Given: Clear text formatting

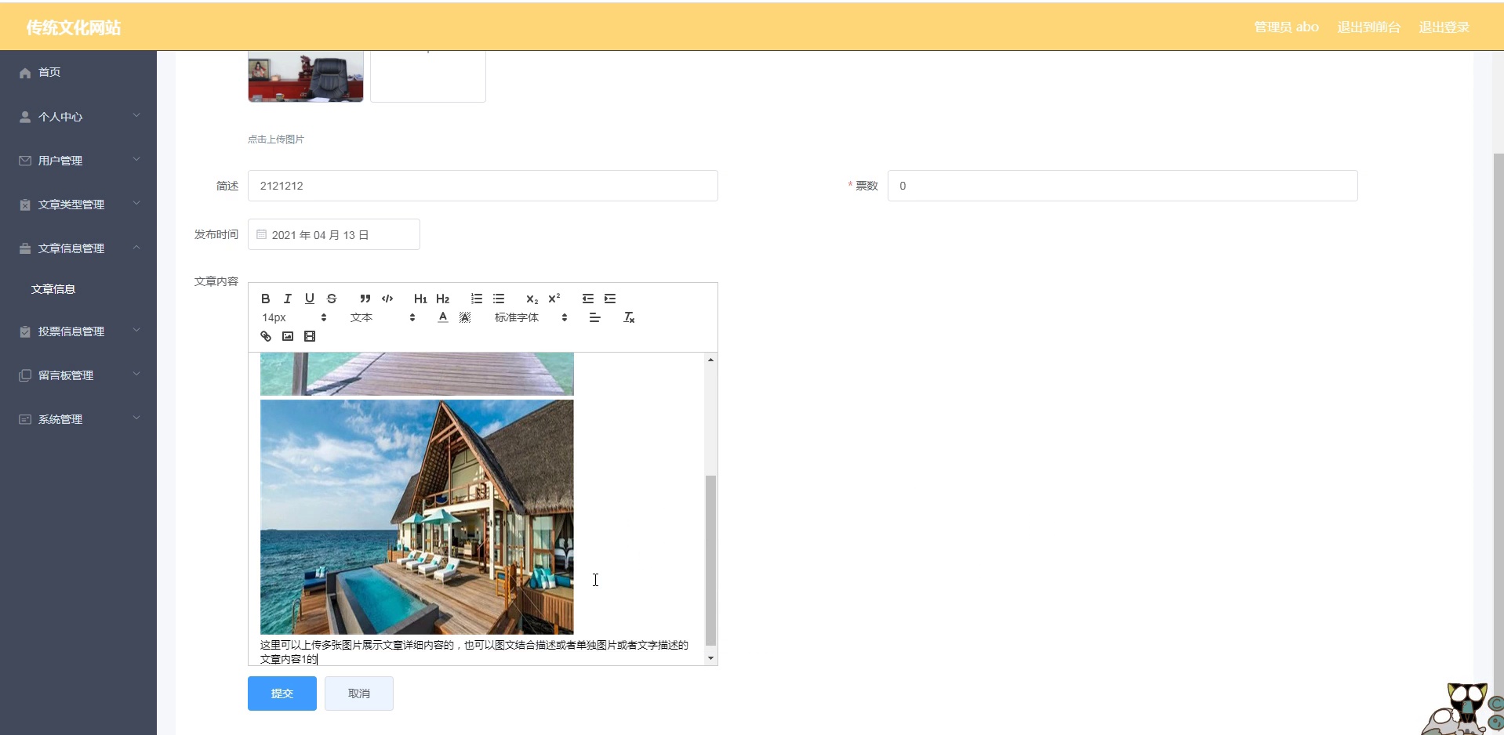Looking at the screenshot, I should coord(629,317).
